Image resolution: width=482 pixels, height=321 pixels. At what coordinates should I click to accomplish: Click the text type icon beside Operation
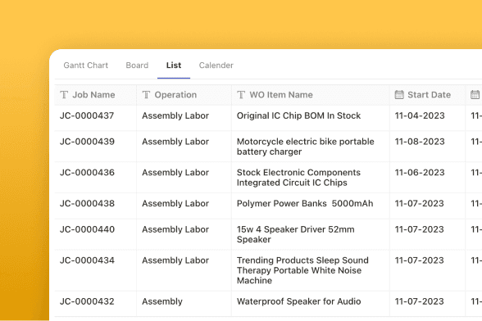146,95
